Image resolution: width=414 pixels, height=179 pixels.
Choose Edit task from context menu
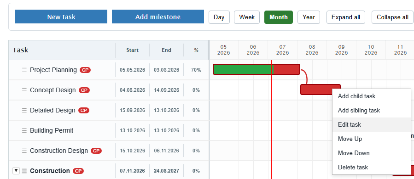372,124
